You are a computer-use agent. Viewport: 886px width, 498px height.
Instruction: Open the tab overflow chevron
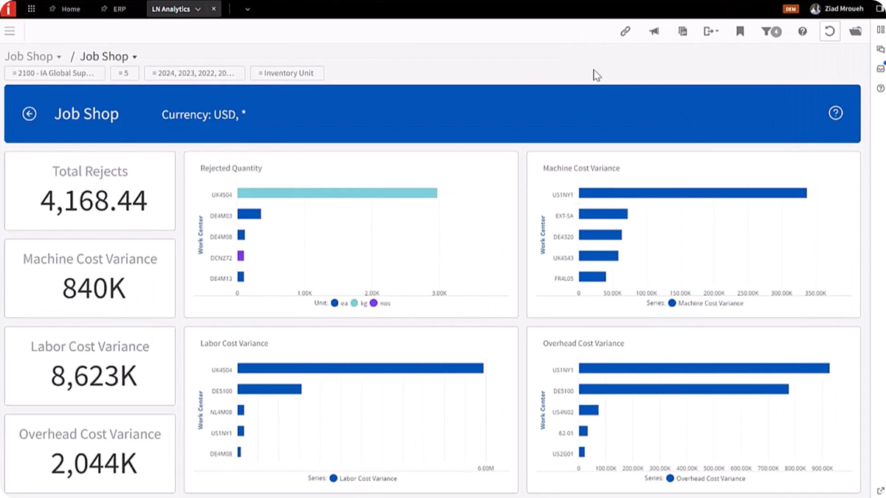247,9
